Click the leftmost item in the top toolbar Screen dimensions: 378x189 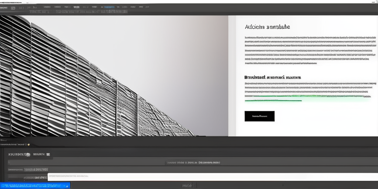[x=4, y=7]
